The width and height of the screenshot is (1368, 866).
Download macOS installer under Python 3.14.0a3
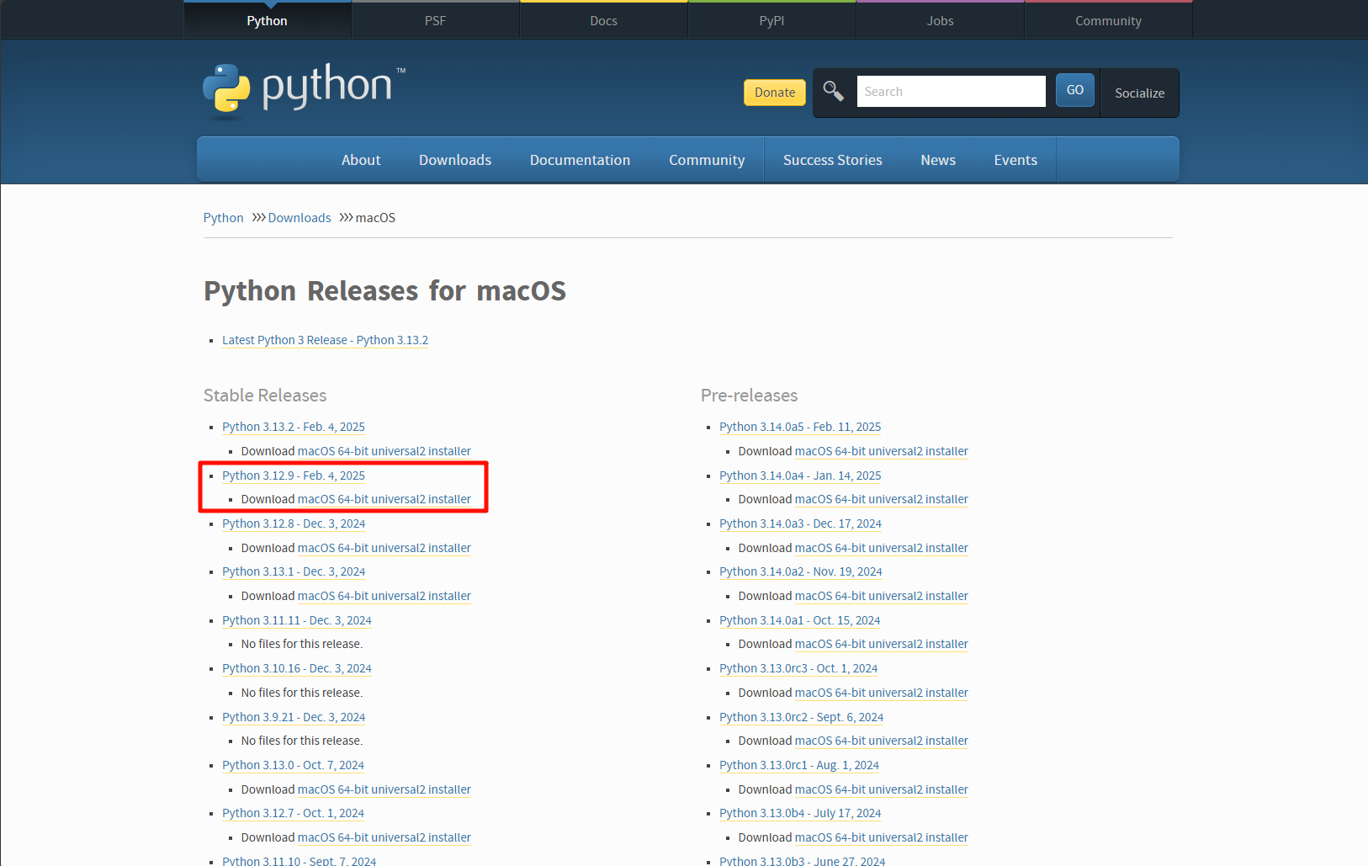tap(882, 548)
